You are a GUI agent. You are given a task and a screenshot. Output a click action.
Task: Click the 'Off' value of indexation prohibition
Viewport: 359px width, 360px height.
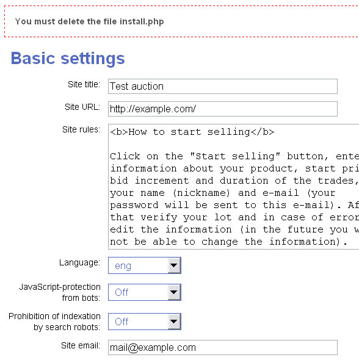coord(121,322)
